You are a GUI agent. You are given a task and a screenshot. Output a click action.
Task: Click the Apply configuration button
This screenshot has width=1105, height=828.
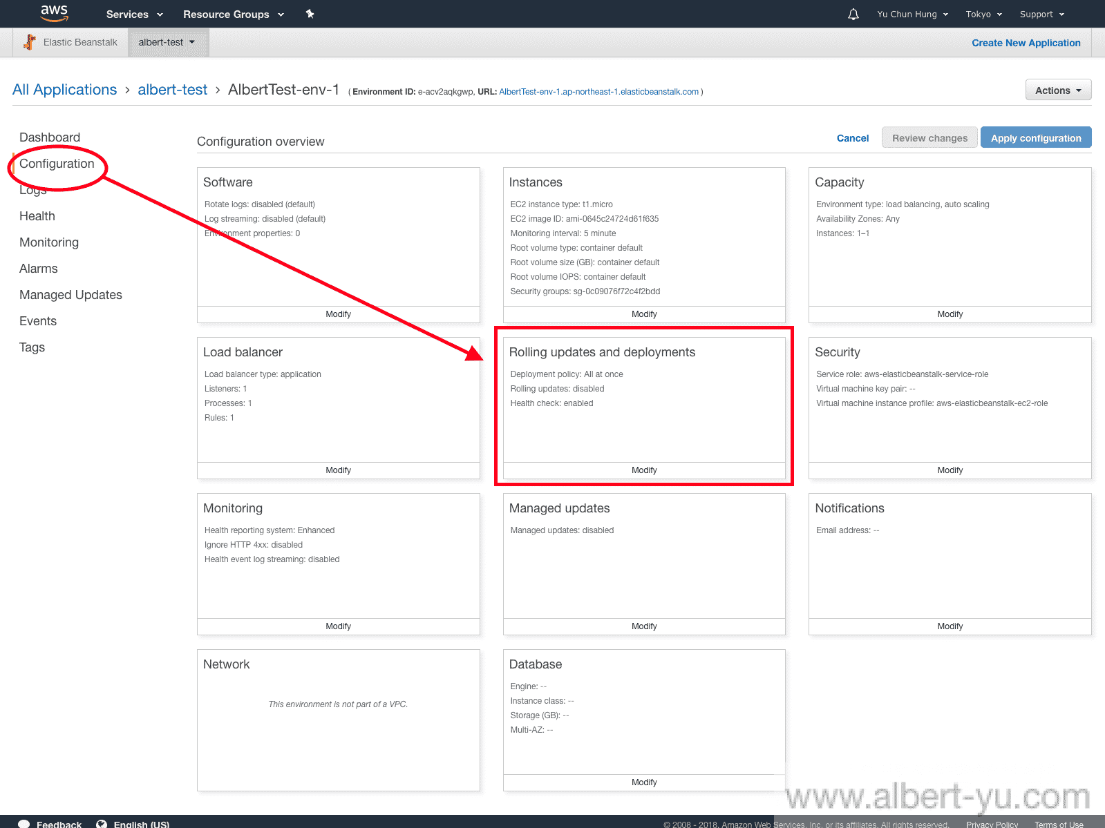[x=1036, y=137]
